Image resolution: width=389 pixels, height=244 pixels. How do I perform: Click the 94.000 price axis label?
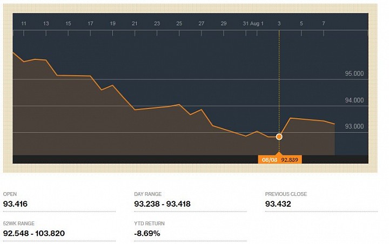[x=354, y=100]
